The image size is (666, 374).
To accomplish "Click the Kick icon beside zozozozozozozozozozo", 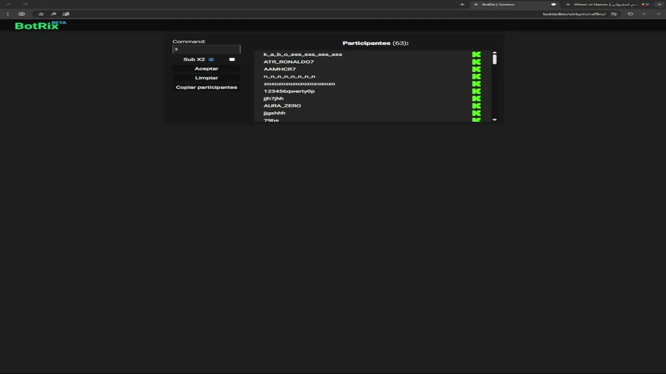I will tap(476, 84).
